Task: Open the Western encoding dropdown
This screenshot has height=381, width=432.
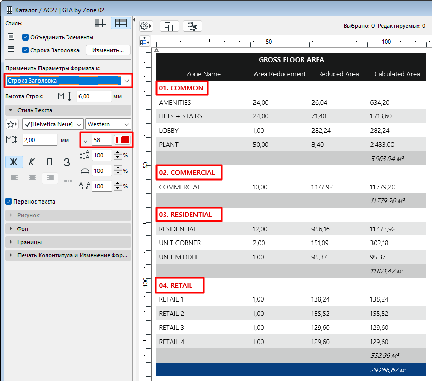Action: (x=108, y=124)
